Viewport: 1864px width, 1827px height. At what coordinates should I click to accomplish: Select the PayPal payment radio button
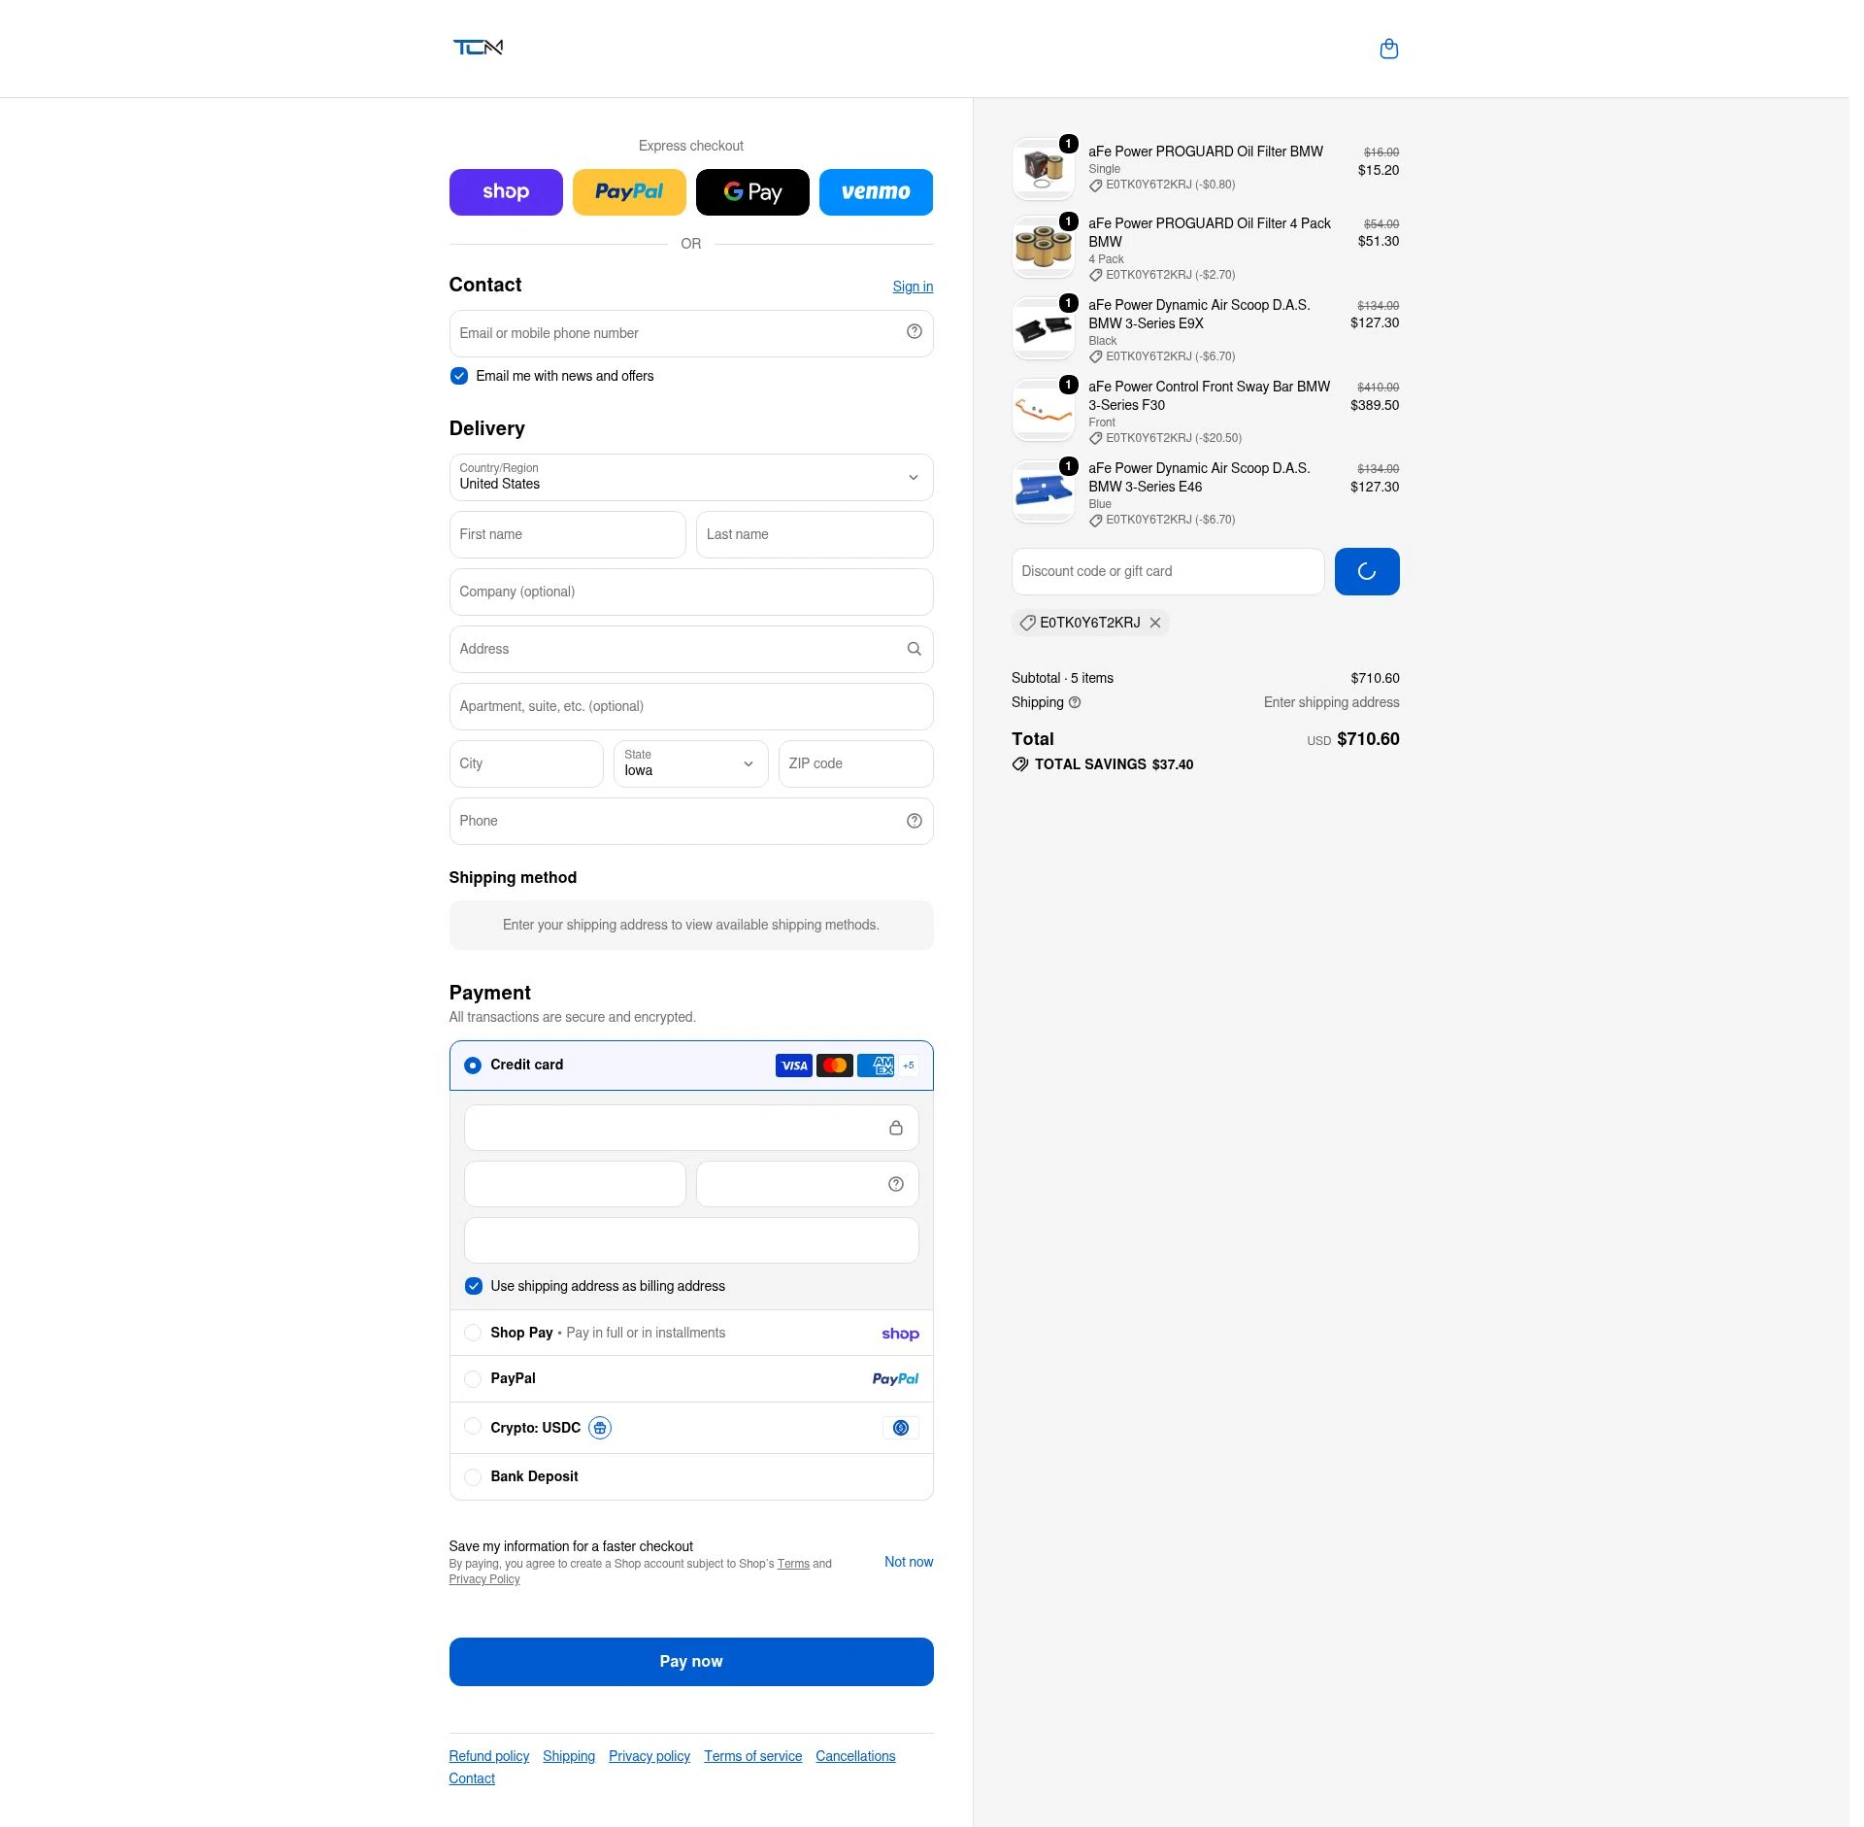(473, 1379)
